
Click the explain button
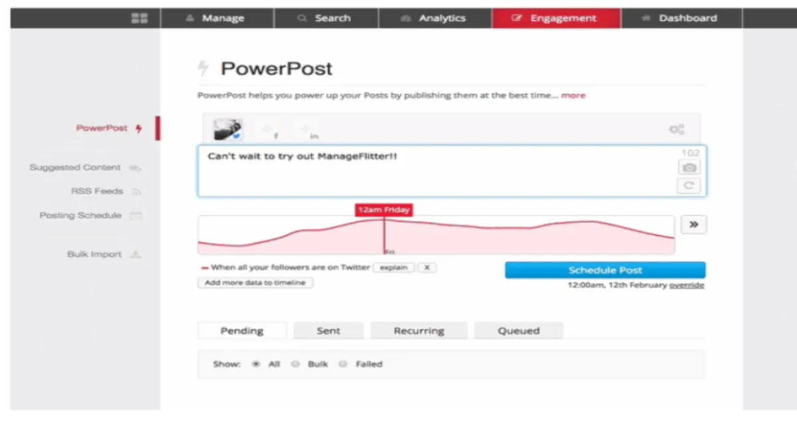[x=393, y=268]
